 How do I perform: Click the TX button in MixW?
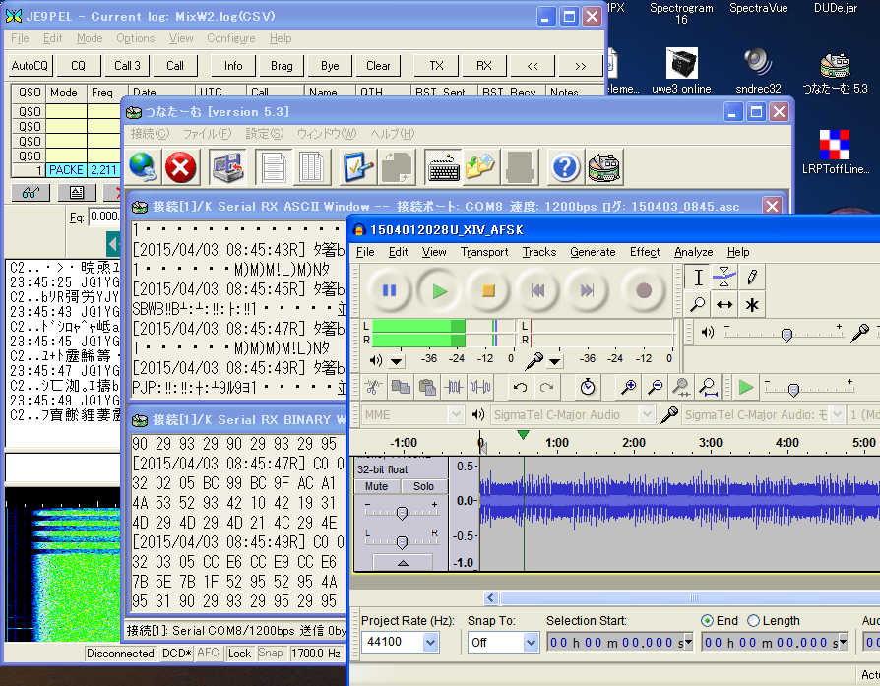coord(437,66)
